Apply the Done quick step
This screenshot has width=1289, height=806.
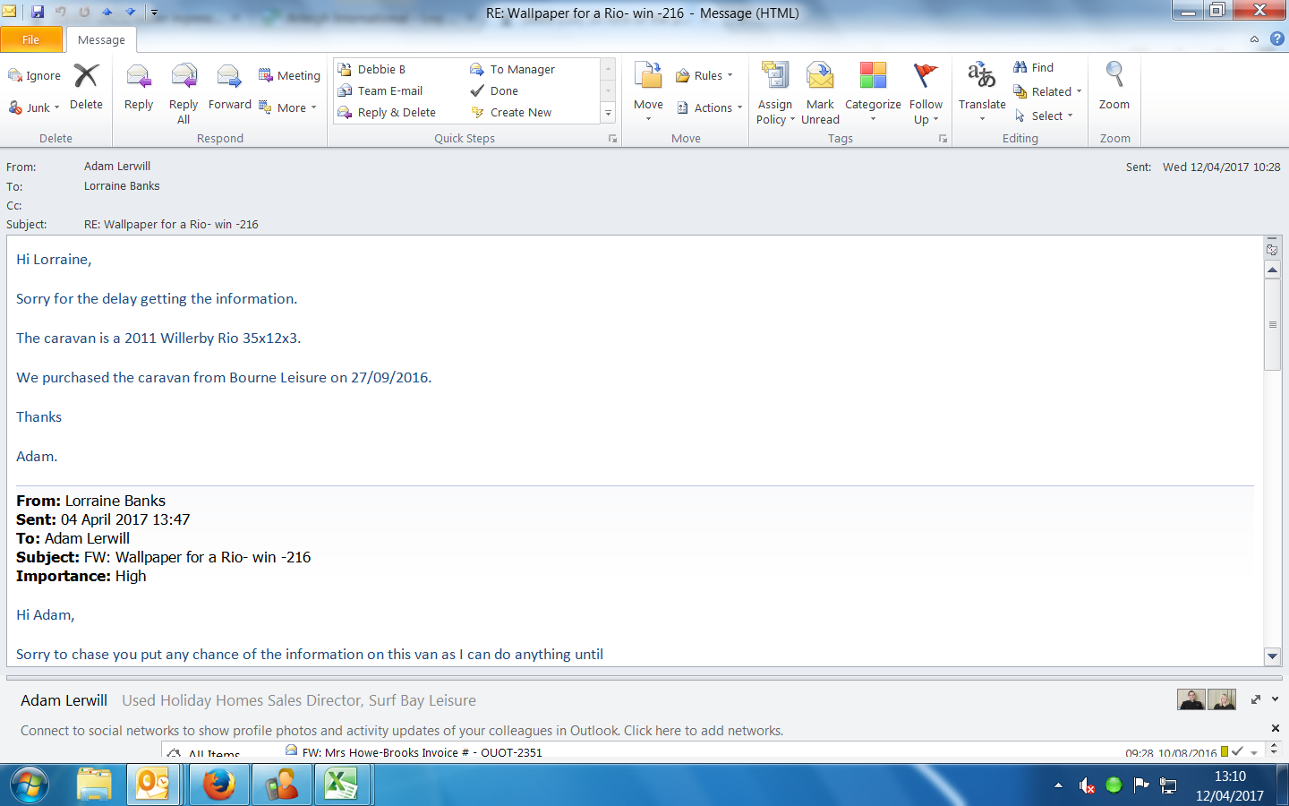[x=495, y=90]
